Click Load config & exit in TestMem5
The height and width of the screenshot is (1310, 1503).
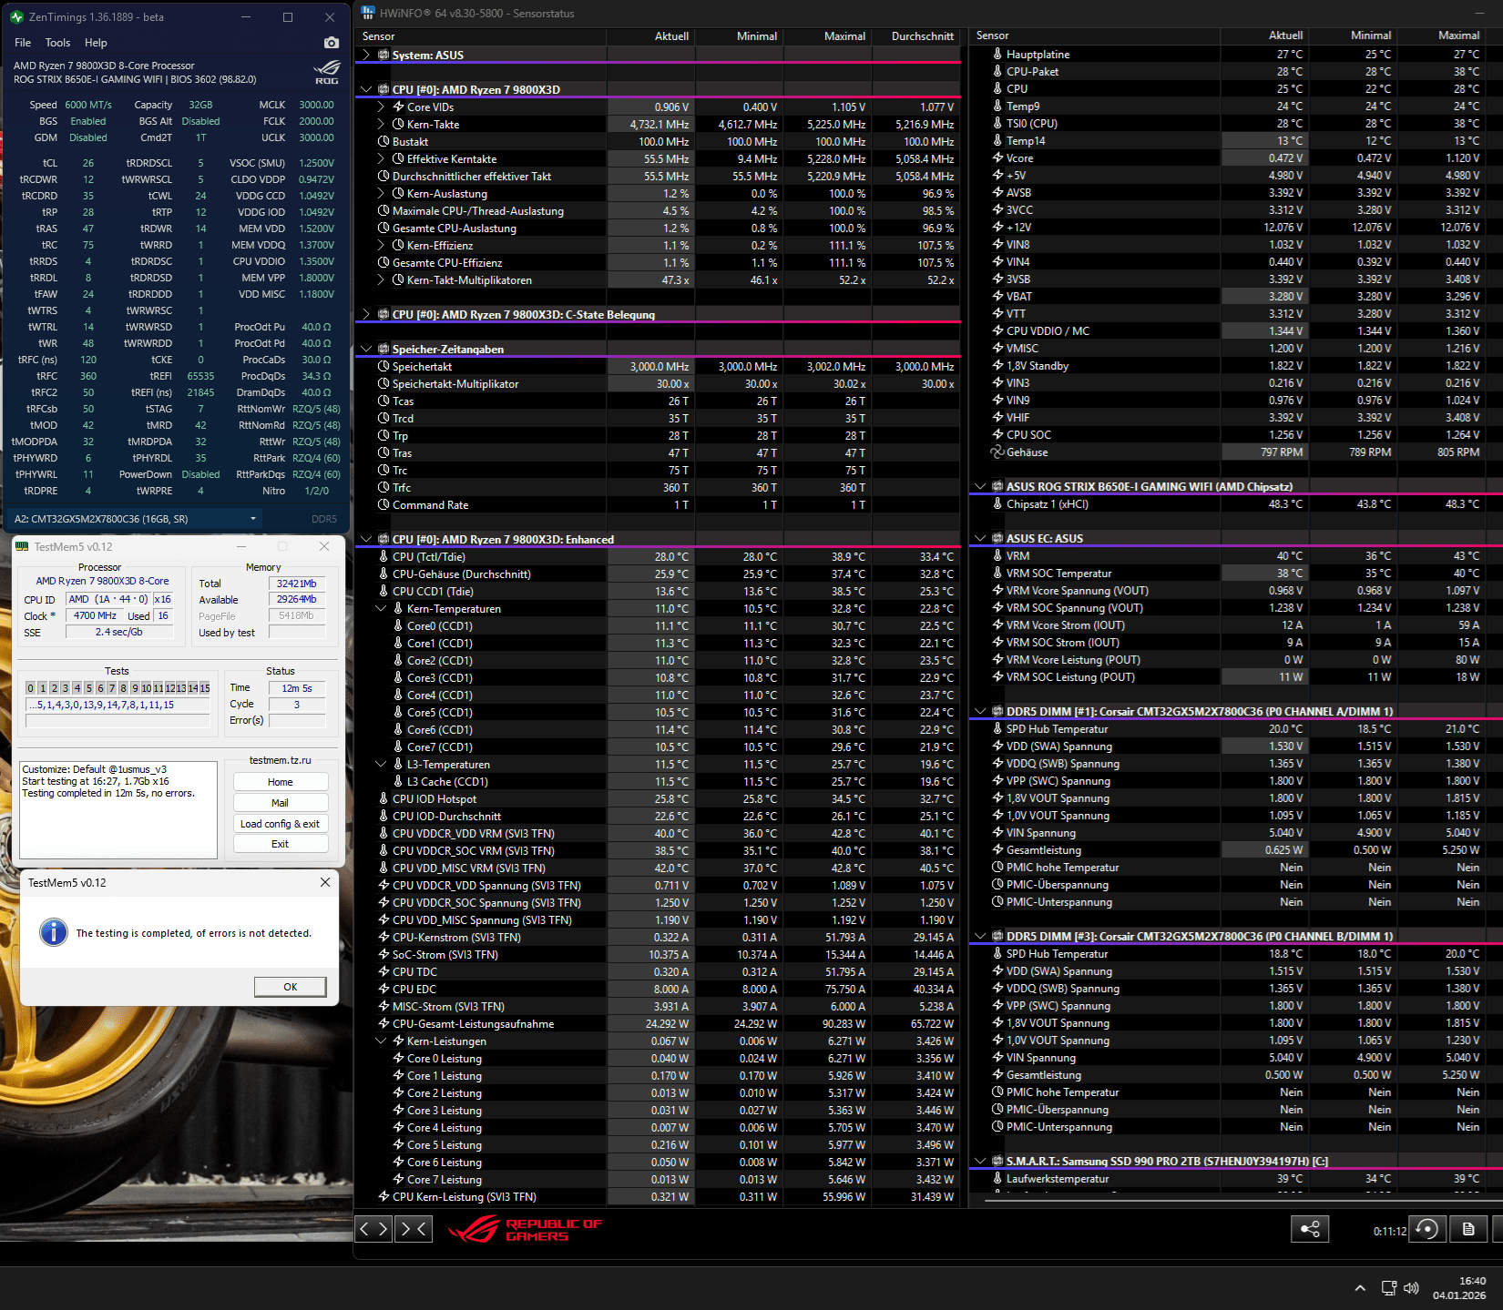281,824
